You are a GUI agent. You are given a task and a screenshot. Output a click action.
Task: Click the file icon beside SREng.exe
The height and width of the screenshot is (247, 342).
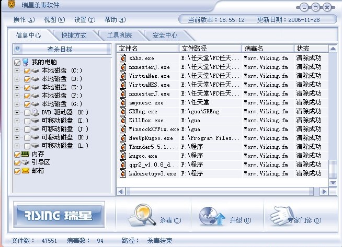tap(123, 111)
